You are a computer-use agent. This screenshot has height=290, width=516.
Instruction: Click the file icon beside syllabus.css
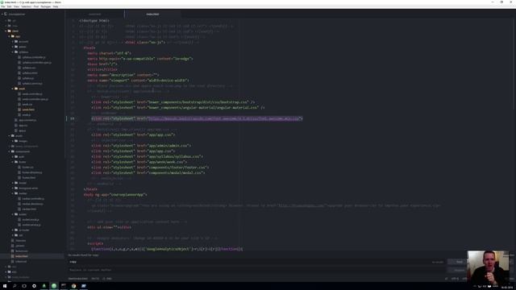point(19,68)
